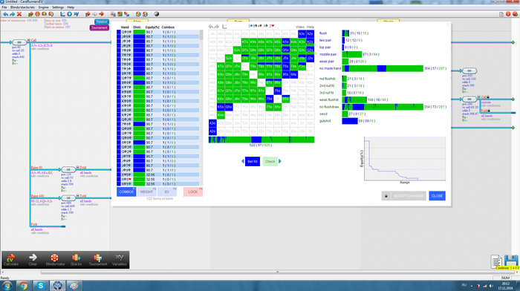
Task: Click the blue redo arrow in main toolbar
Action: coord(13,14)
